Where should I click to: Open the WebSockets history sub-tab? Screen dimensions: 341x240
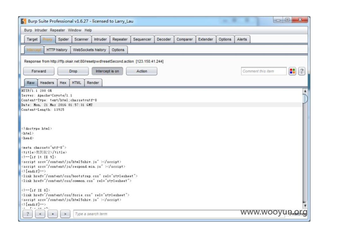click(x=89, y=50)
